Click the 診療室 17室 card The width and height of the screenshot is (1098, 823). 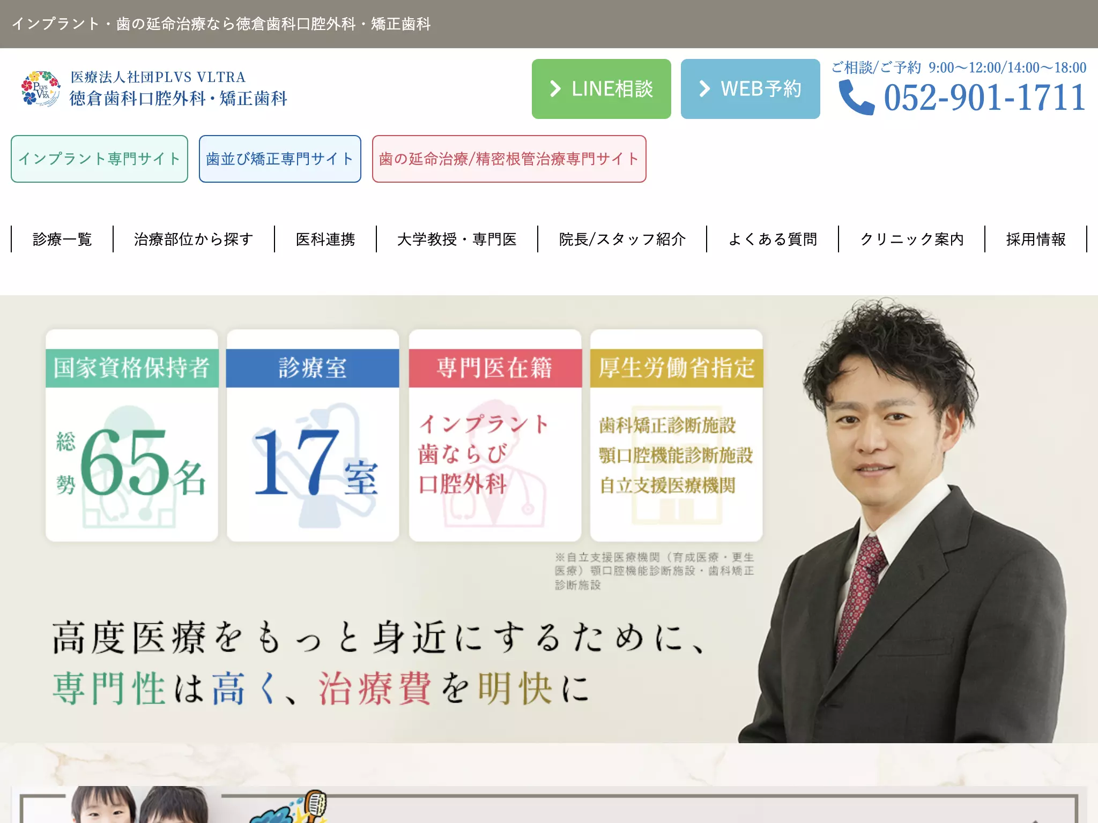(313, 435)
